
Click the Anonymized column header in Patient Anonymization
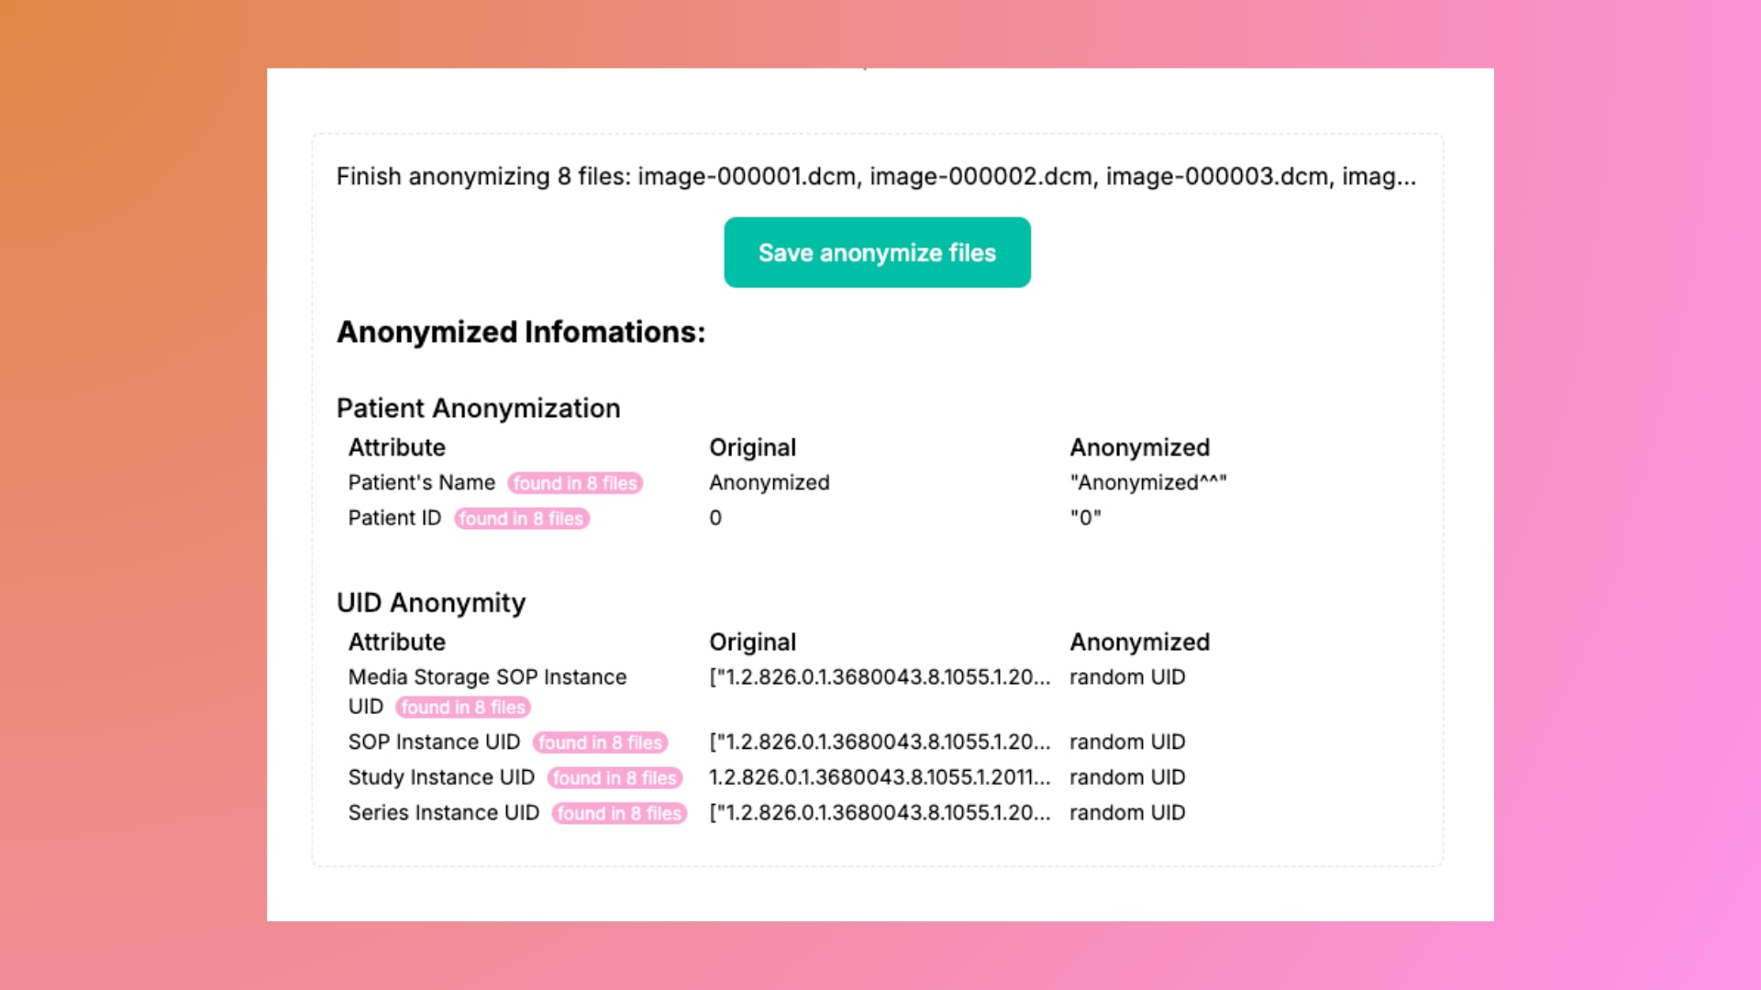coord(1139,447)
